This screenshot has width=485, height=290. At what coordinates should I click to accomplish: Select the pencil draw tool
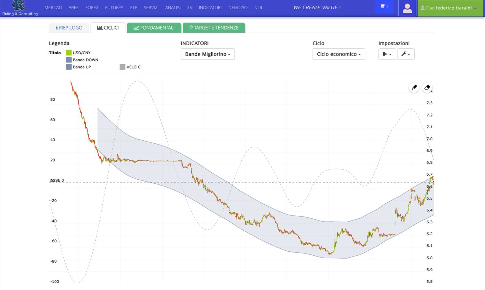[414, 88]
